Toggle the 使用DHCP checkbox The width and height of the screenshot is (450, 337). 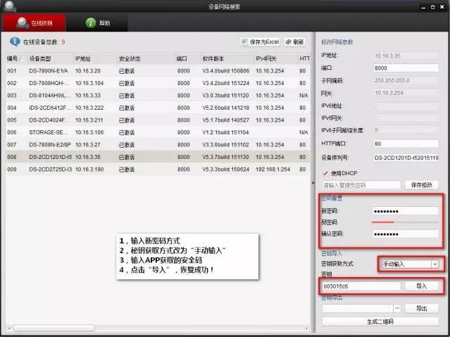pyautogui.click(x=325, y=172)
